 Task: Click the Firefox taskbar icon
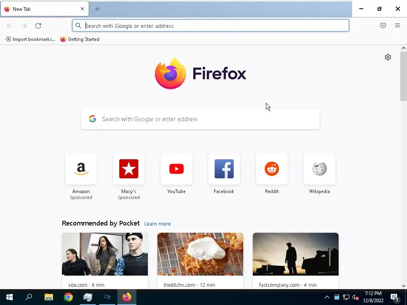pos(127,297)
